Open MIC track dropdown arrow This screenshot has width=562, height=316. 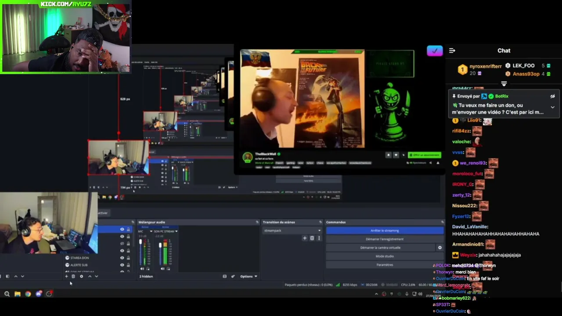(x=151, y=231)
